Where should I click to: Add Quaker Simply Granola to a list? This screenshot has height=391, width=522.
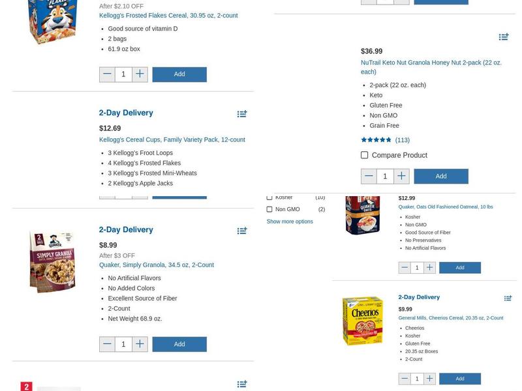[x=242, y=230]
